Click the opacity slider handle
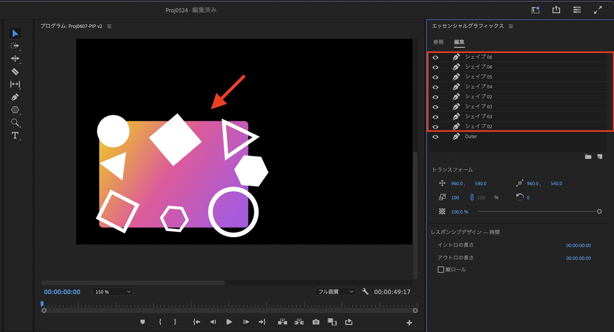Viewport: 614px width, 332px height. 599,211
